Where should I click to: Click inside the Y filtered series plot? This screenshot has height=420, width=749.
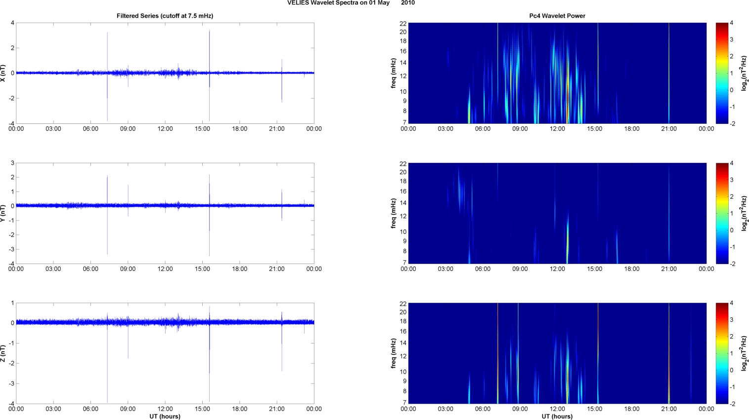165,213
